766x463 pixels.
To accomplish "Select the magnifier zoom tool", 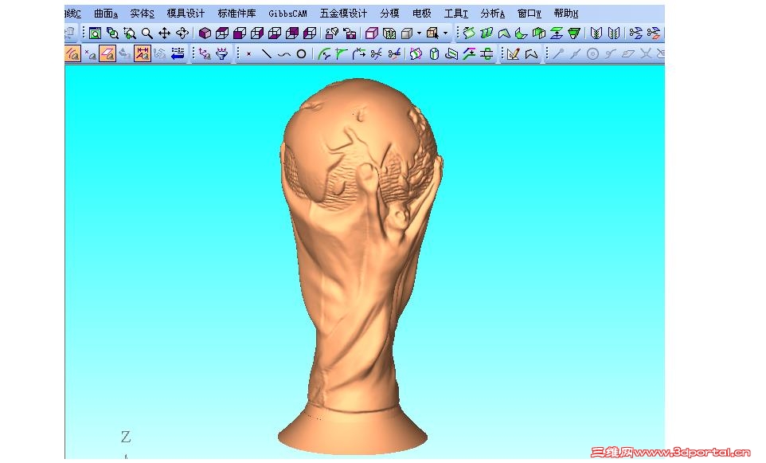I will 147,33.
